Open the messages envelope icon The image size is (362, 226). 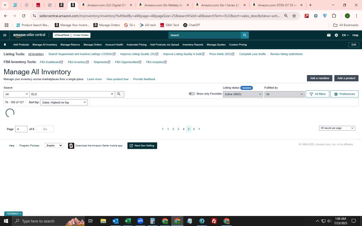coord(329,35)
